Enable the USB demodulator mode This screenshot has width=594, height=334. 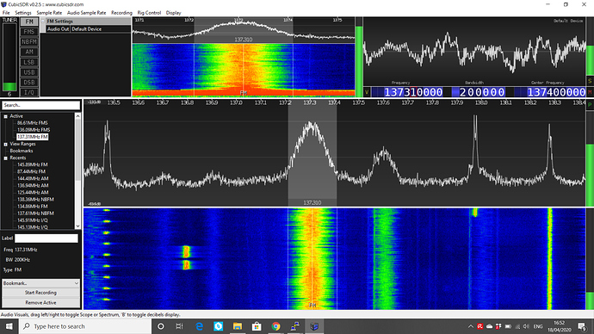coord(29,72)
